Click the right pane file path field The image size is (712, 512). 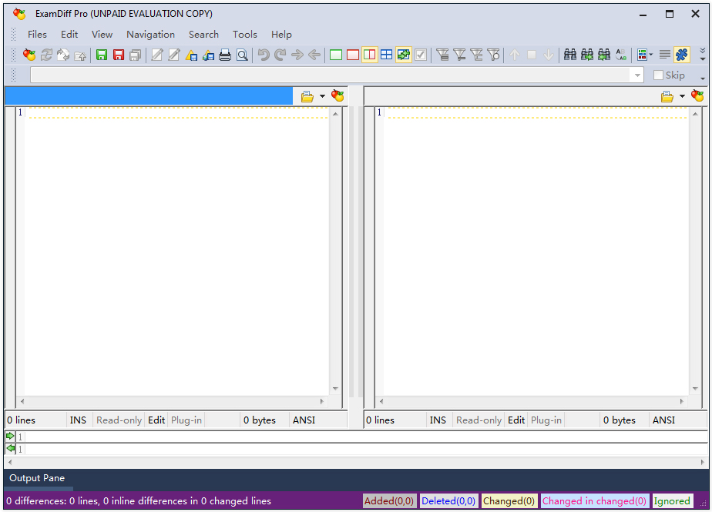pos(509,96)
